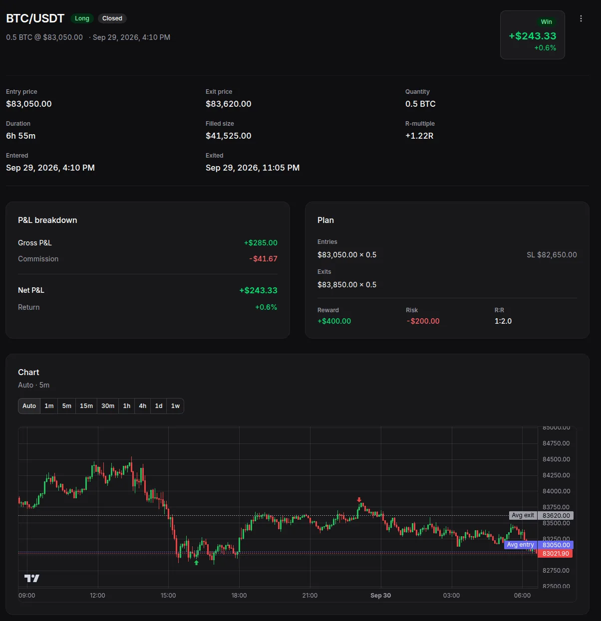Click the filled size $41,525.00 value
601x621 pixels.
tap(229, 136)
